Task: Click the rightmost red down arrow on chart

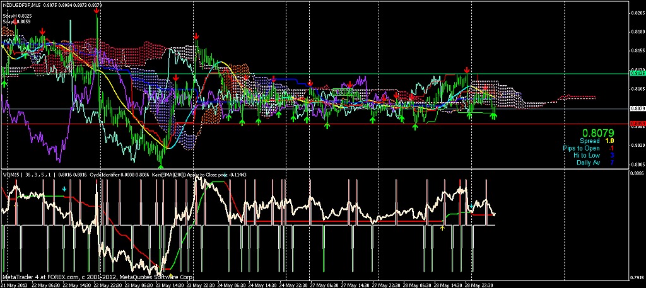Action: tap(467, 69)
